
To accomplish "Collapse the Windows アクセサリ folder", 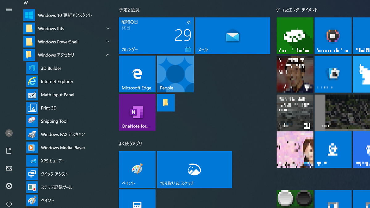I will tap(108, 55).
